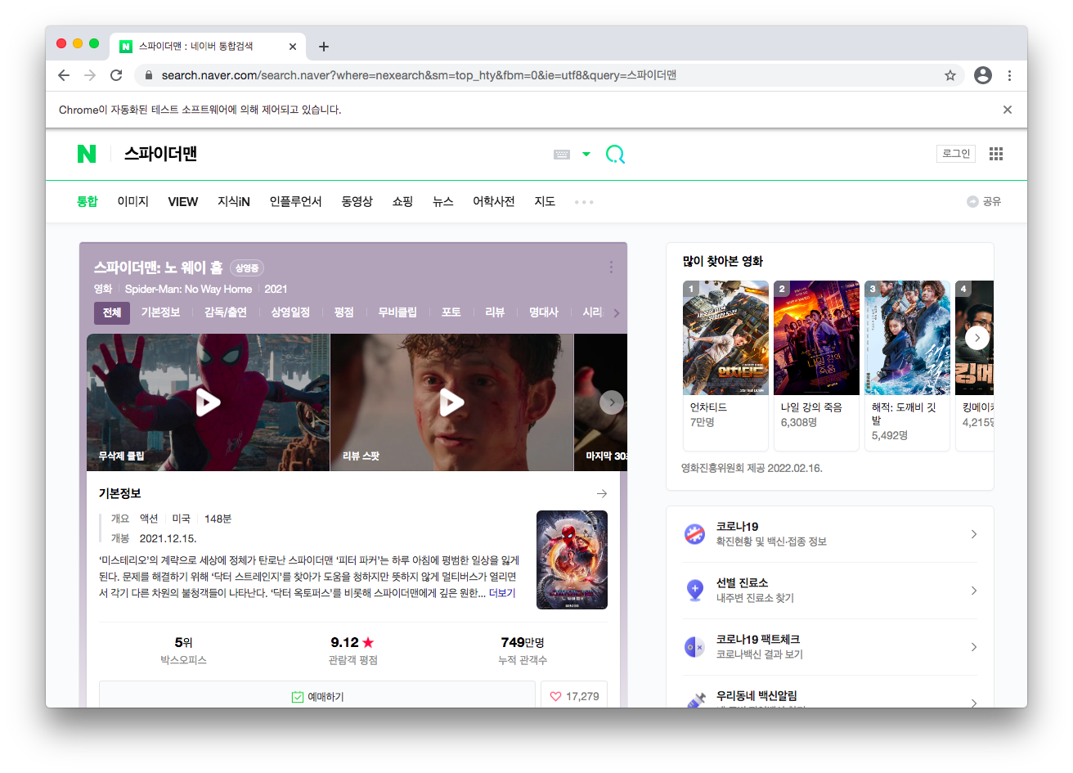1073x773 pixels.
Task: Open the movie card kebab menu
Action: coord(611,267)
